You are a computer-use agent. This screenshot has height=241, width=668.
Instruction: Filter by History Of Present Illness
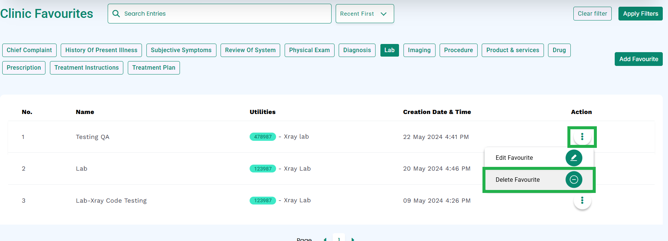[x=101, y=50]
